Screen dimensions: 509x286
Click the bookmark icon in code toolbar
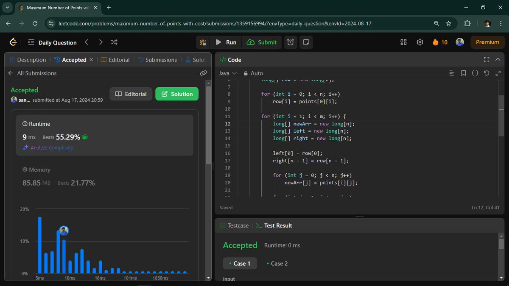[463, 73]
